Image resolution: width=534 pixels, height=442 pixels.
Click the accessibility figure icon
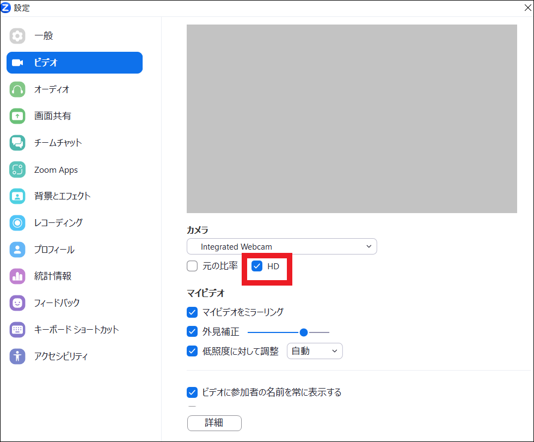point(17,356)
